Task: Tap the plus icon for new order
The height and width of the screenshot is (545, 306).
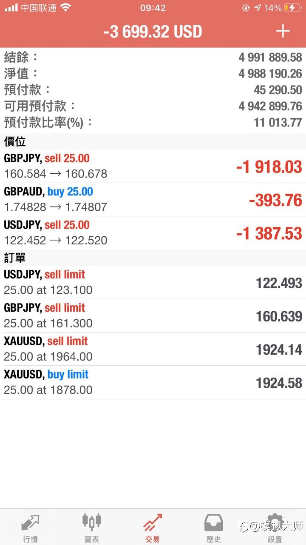Action: 283,32
